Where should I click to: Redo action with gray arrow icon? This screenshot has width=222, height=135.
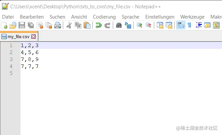[x=108, y=25]
